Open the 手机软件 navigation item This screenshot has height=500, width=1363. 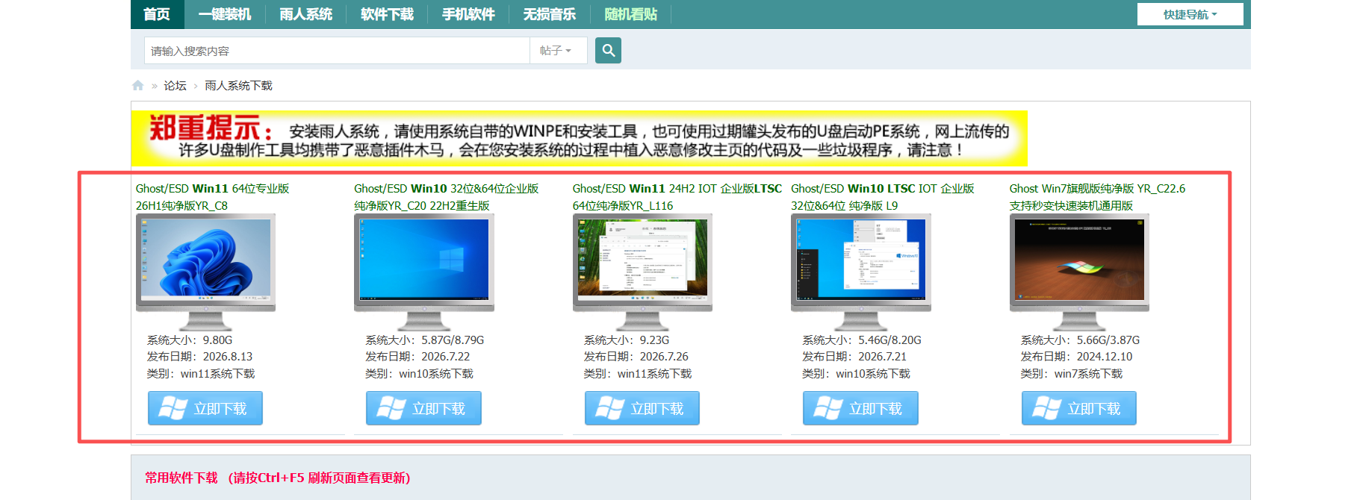click(x=468, y=14)
